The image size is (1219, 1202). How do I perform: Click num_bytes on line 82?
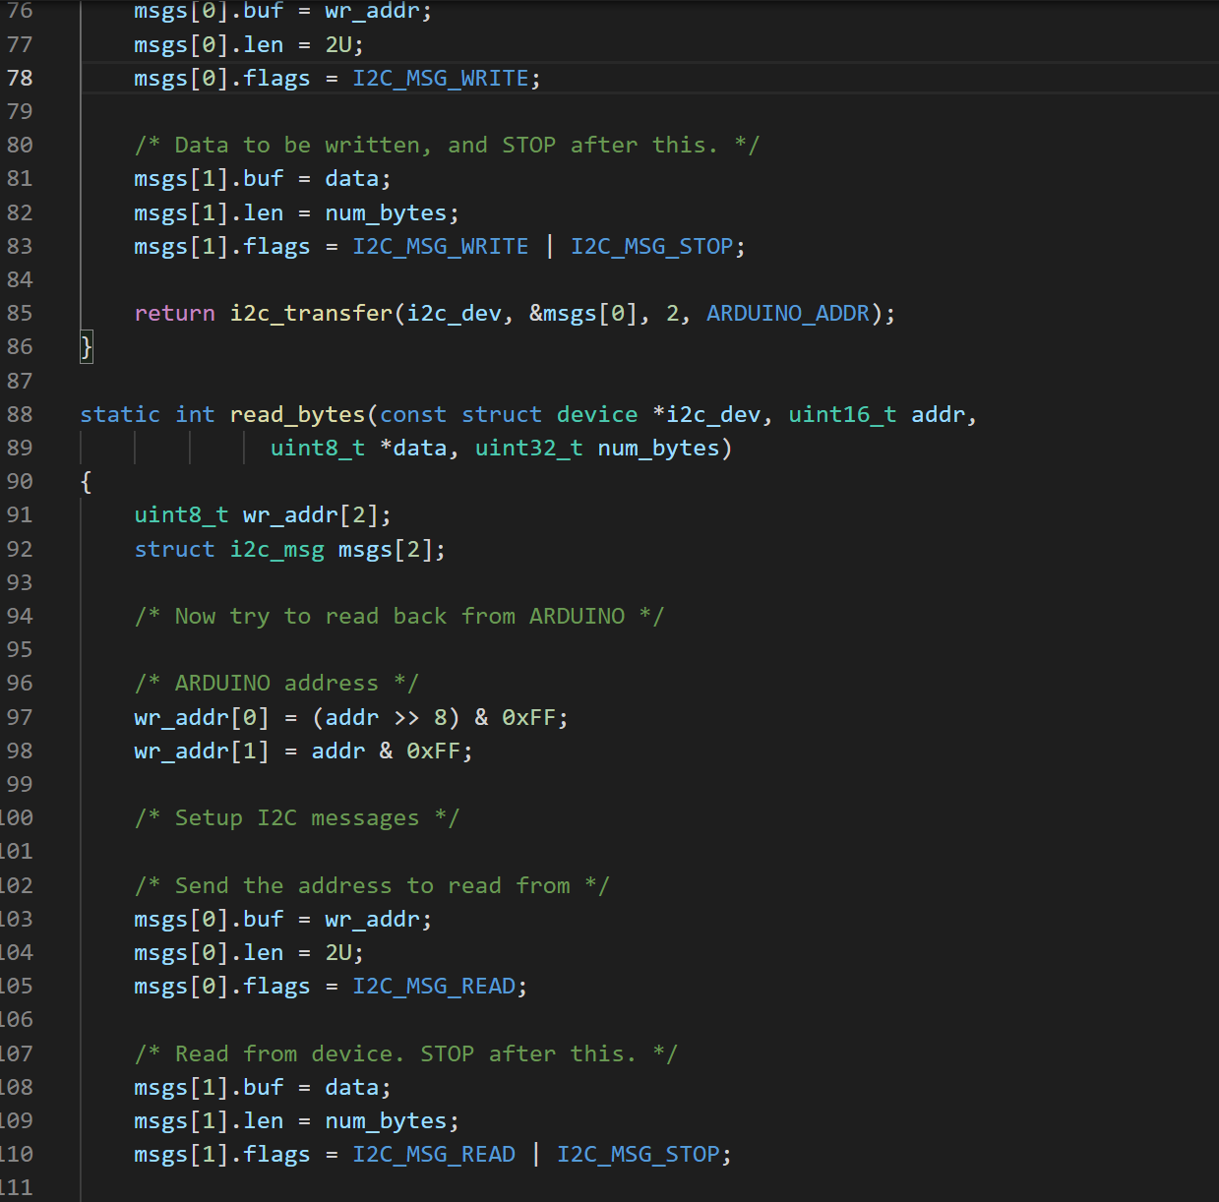pos(387,212)
